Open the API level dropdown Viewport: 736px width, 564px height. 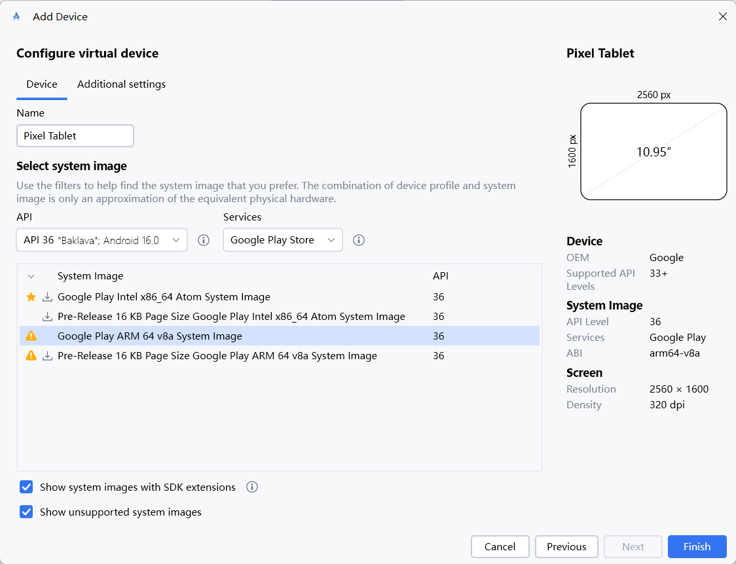(x=101, y=240)
